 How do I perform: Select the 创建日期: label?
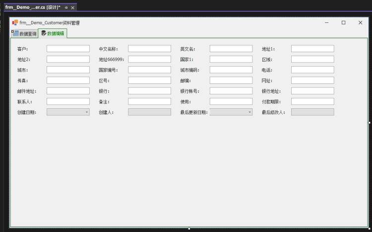pyautogui.click(x=27, y=112)
